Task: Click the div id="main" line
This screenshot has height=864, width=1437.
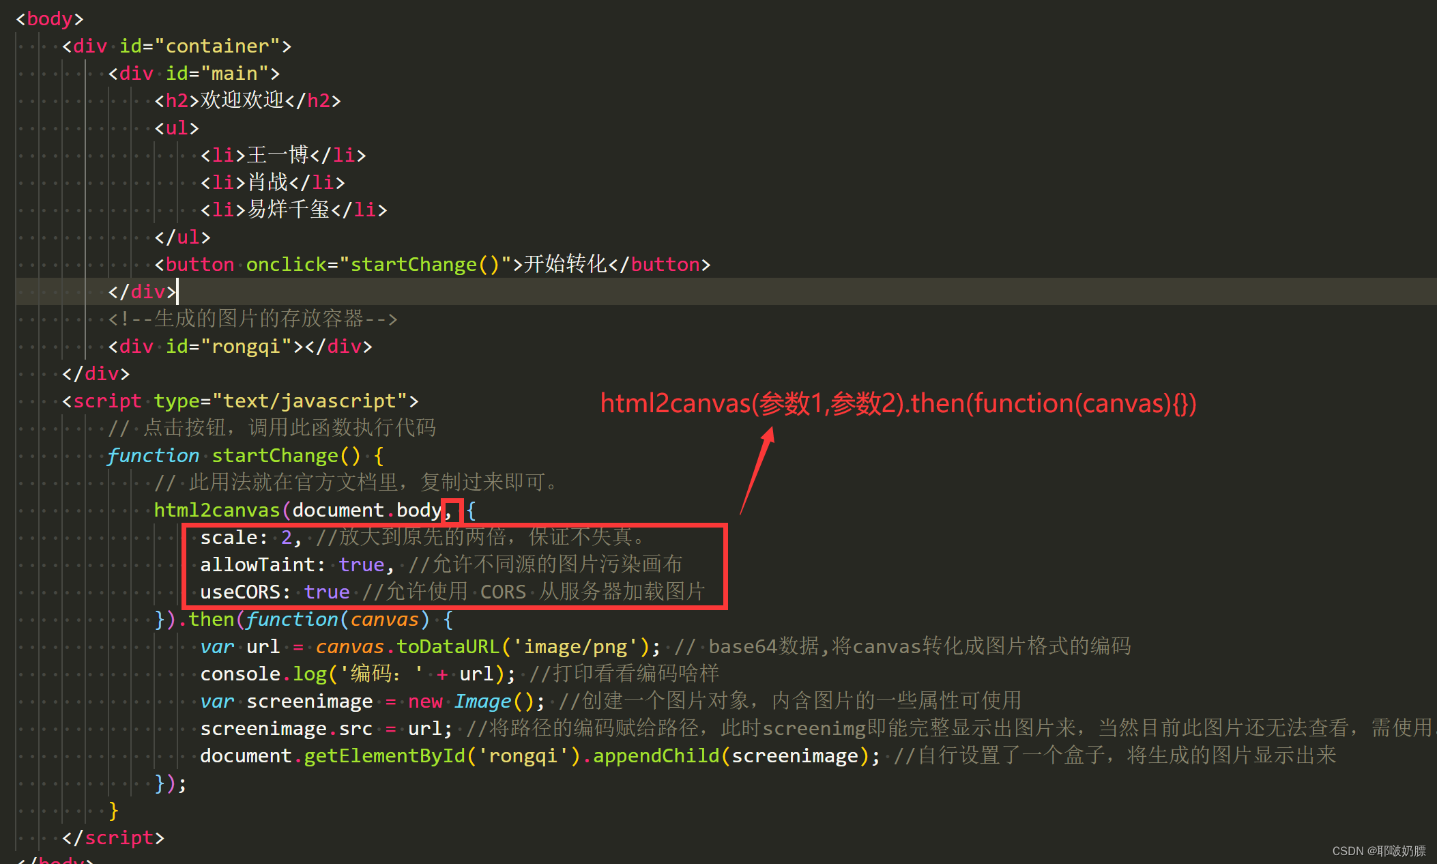Action: (x=194, y=73)
